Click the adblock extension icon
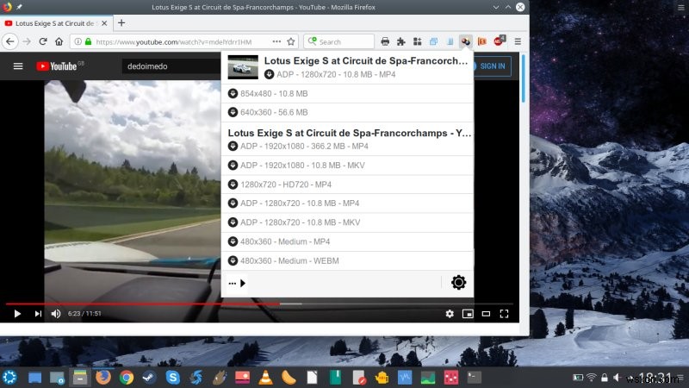Screen dimensions: 689x388 click(x=499, y=41)
